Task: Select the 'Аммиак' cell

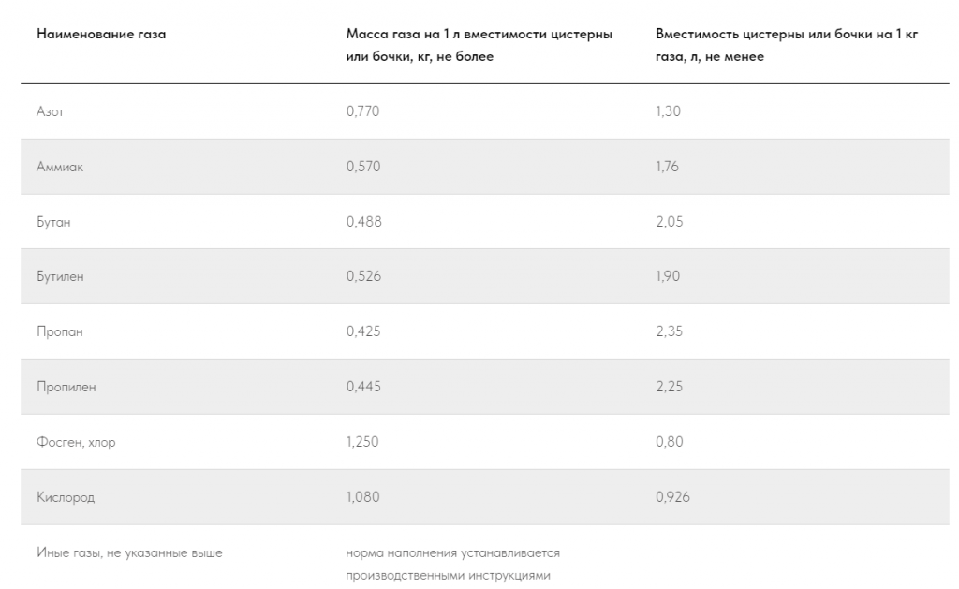Action: click(x=60, y=167)
